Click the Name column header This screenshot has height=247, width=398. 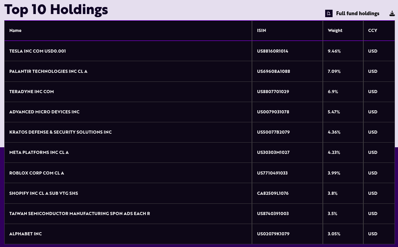[16, 30]
